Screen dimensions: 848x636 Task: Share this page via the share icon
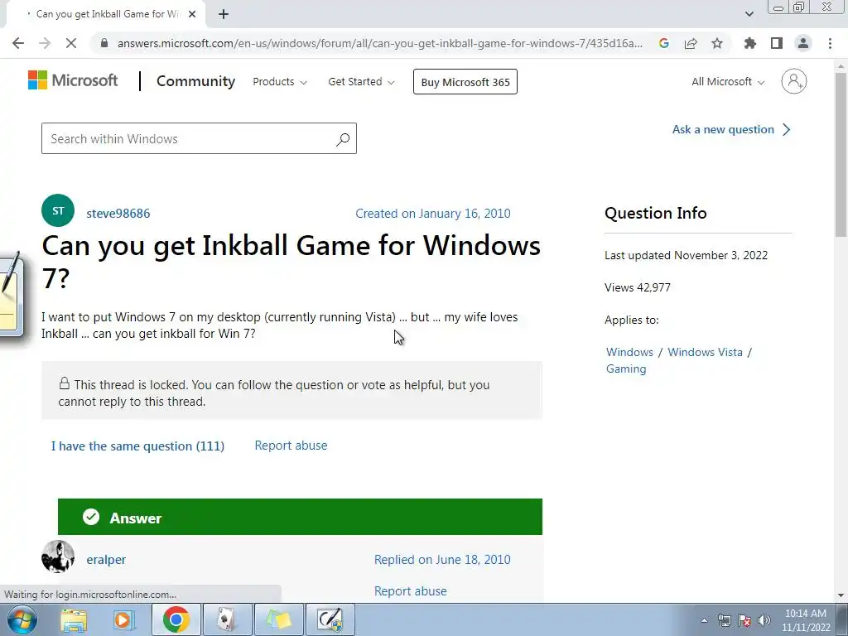point(691,43)
